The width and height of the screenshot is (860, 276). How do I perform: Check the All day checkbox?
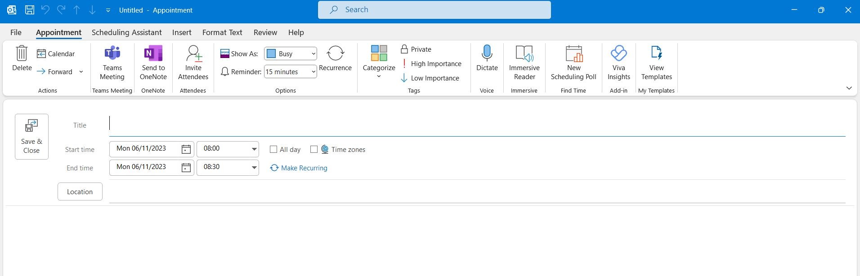point(273,149)
